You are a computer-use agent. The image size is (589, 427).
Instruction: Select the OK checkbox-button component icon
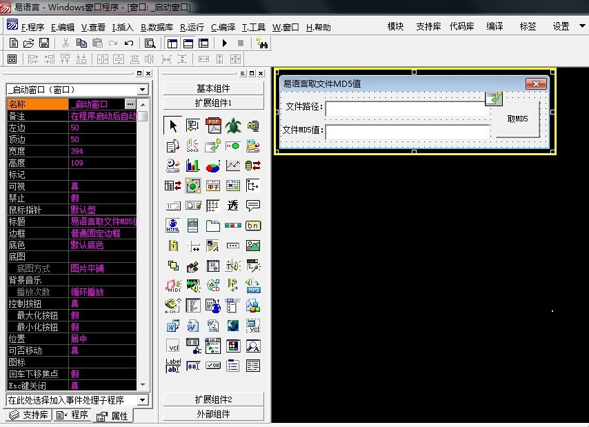point(213,366)
